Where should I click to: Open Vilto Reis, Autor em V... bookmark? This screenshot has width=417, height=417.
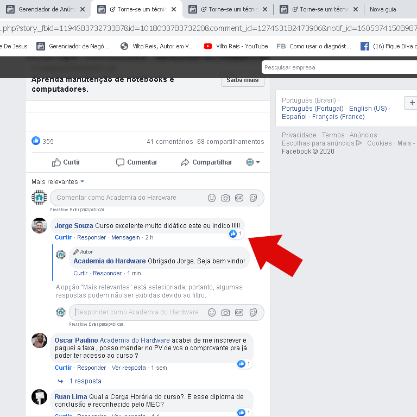157,46
